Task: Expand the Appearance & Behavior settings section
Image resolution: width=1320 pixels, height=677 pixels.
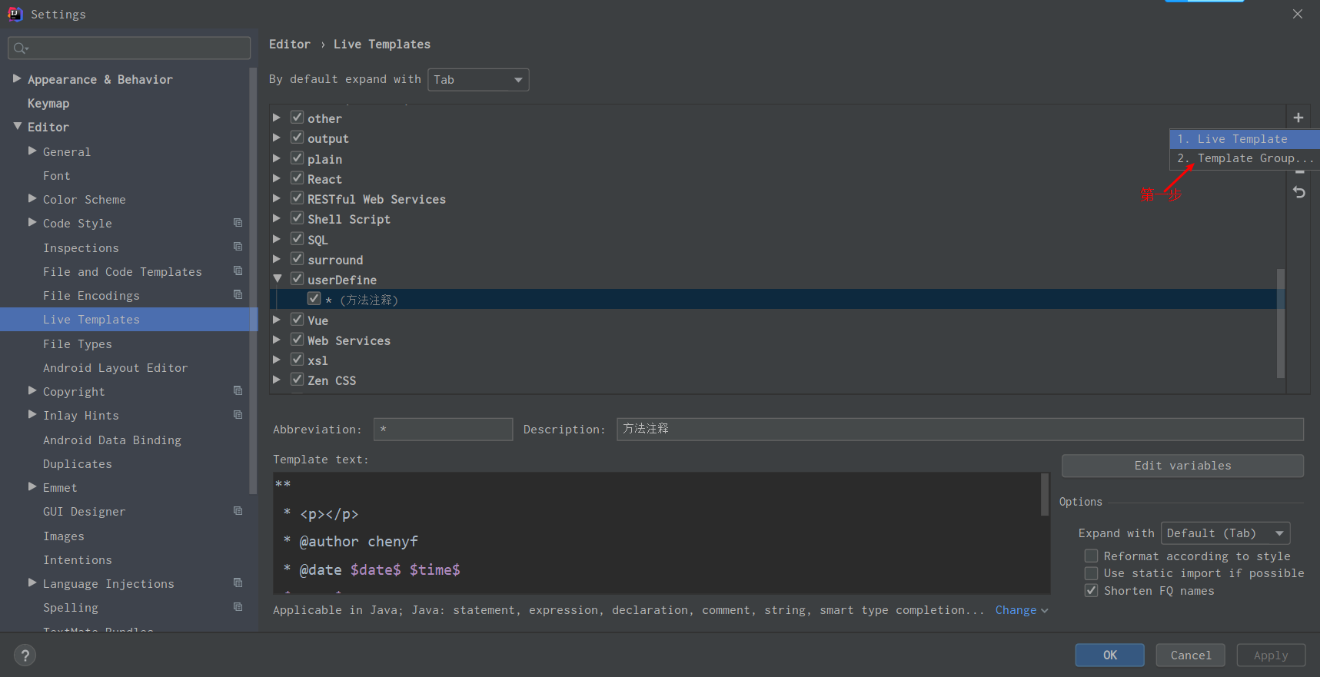Action: pyautogui.click(x=17, y=78)
